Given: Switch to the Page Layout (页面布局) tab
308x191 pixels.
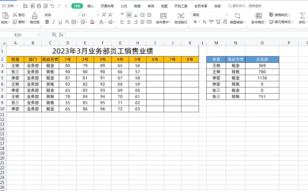Looking at the screenshot, I should (107, 6).
